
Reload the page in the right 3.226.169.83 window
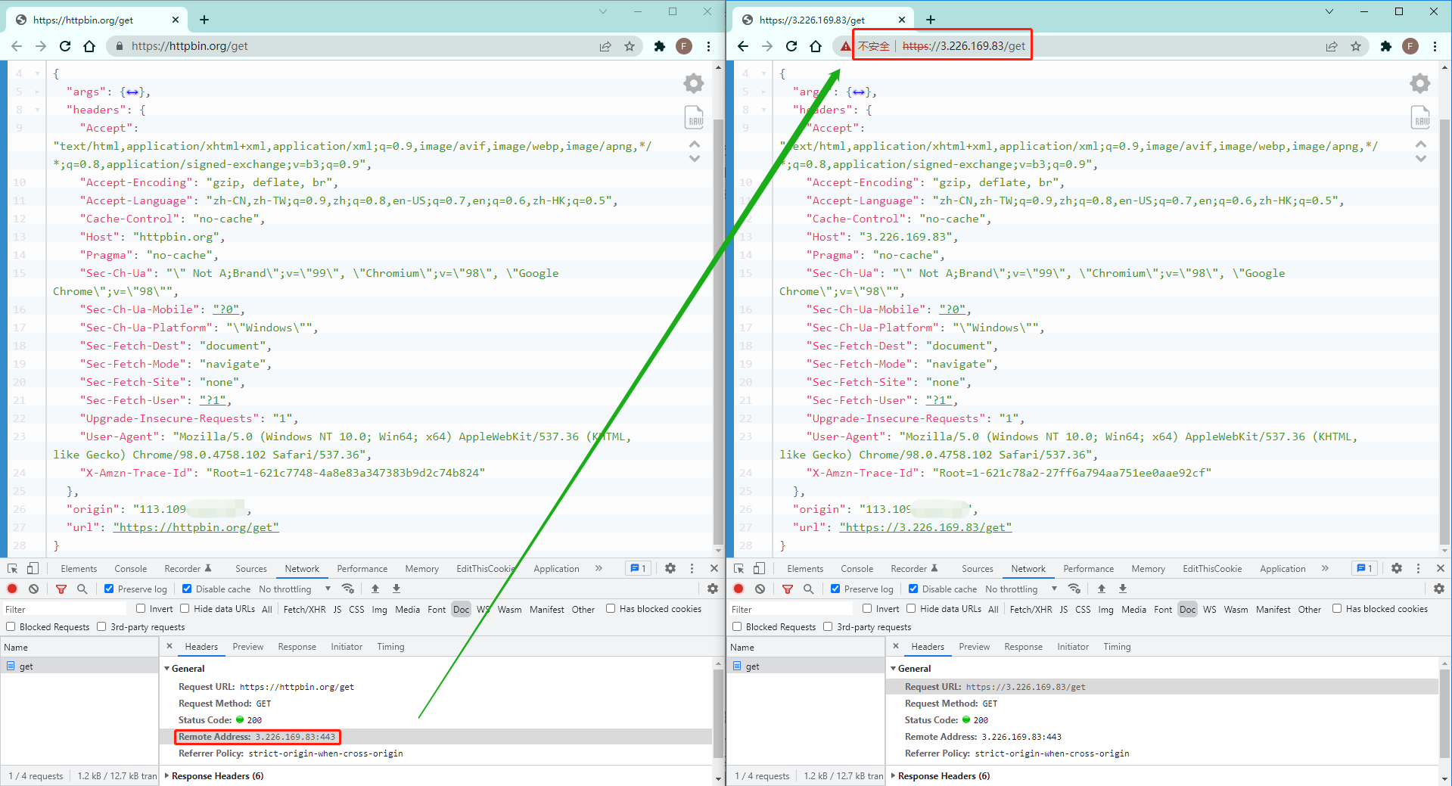click(x=791, y=46)
